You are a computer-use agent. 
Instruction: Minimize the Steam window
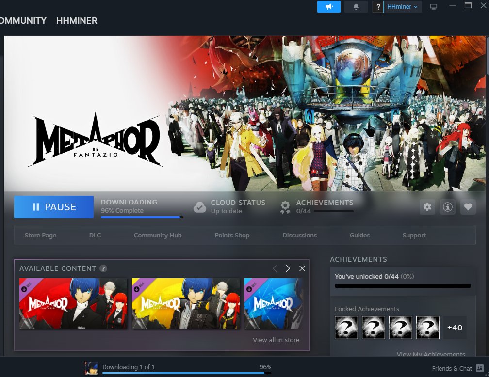(453, 6)
